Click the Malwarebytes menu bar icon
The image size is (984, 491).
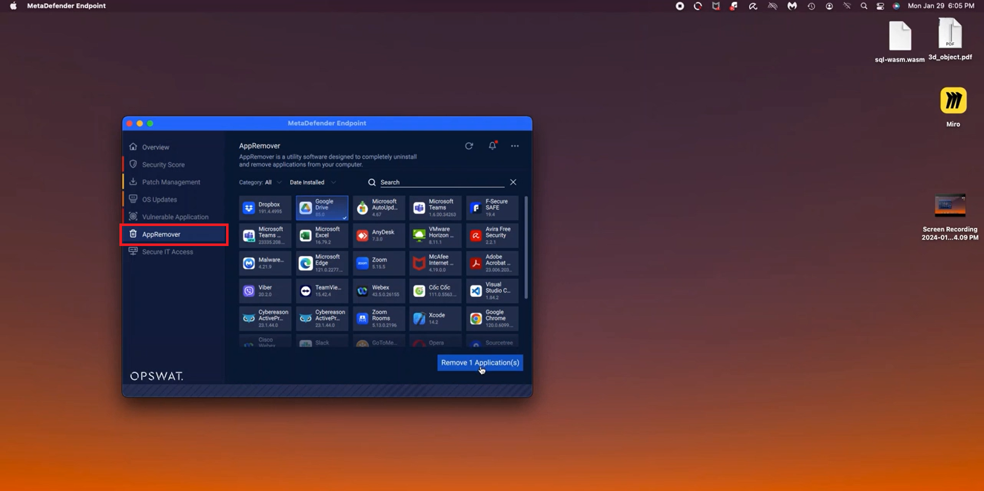click(x=792, y=6)
